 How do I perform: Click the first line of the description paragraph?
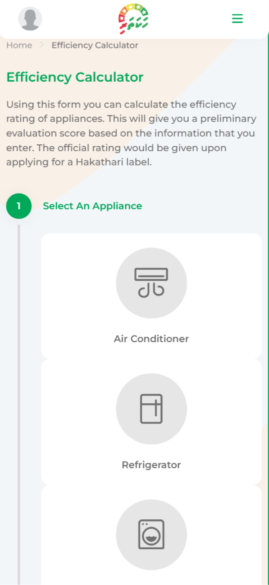[121, 105]
